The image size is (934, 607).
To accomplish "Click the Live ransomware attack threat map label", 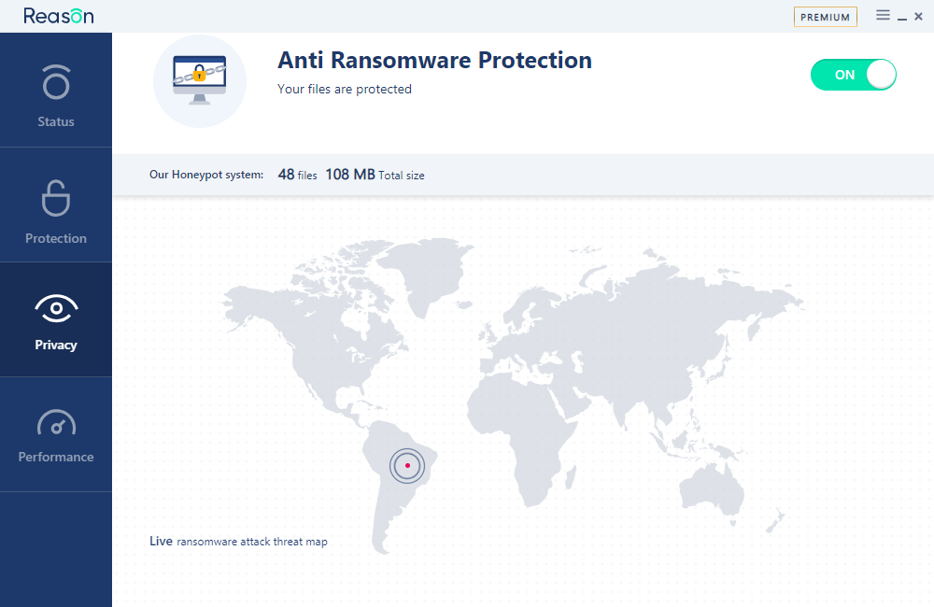I will tap(238, 541).
